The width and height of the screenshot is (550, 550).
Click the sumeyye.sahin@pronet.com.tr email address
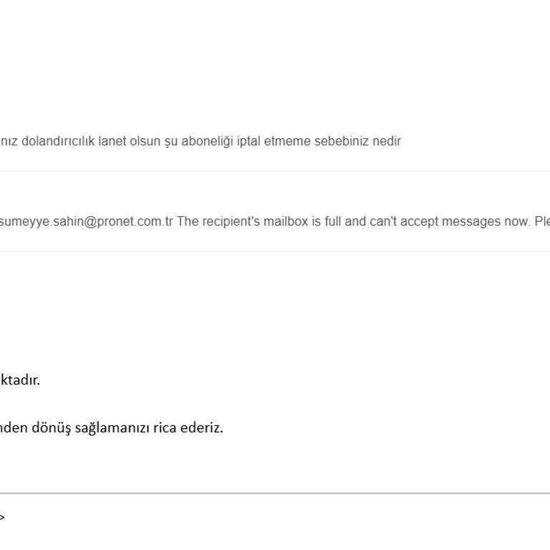click(86, 221)
